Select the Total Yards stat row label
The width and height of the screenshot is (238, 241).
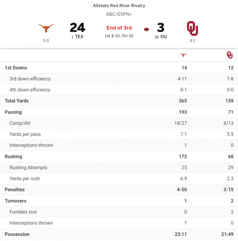tap(17, 101)
